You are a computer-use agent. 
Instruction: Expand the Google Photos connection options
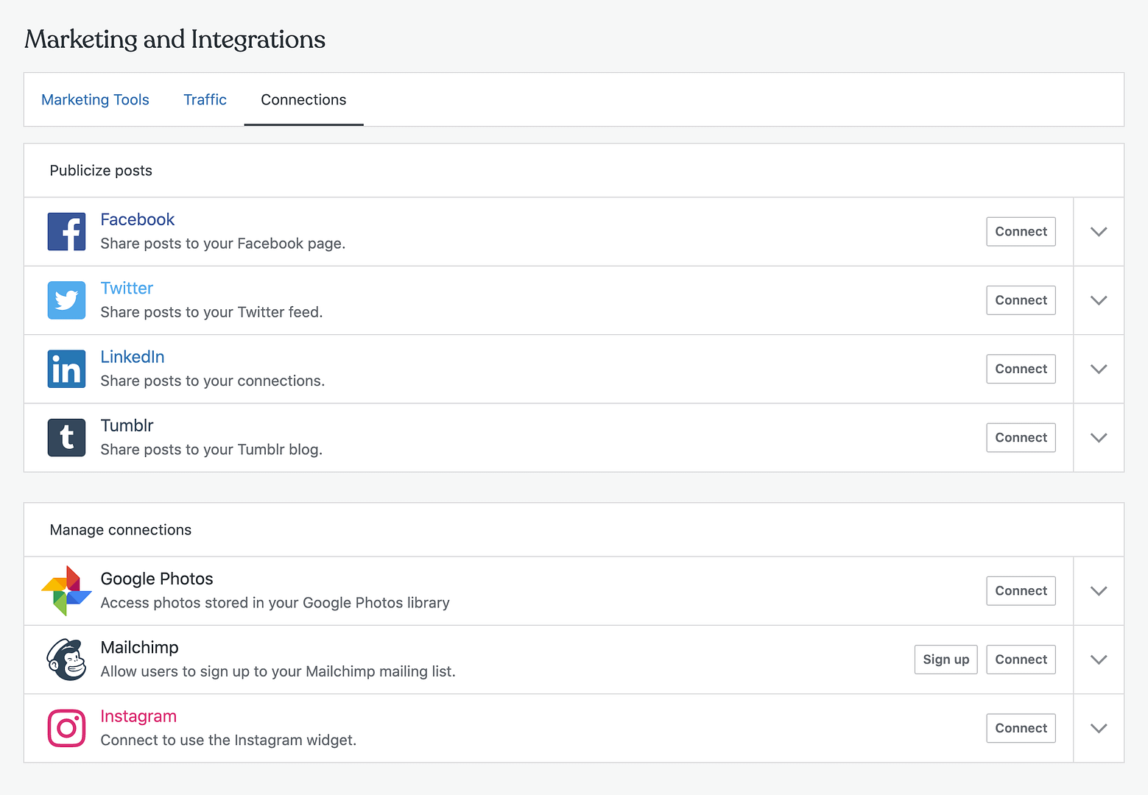[1098, 590]
